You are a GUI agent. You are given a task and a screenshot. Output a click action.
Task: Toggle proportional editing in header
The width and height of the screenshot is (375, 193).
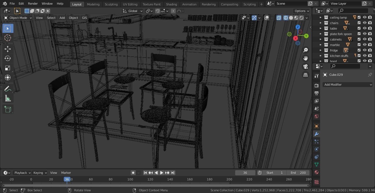[x=173, y=11]
